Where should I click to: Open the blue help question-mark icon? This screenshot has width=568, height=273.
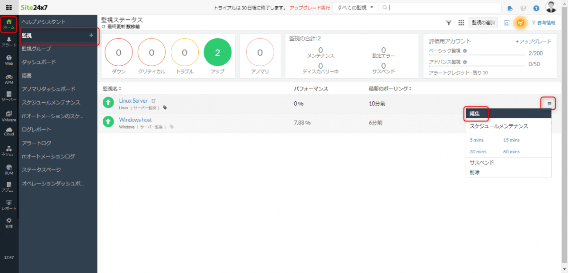tap(536, 8)
